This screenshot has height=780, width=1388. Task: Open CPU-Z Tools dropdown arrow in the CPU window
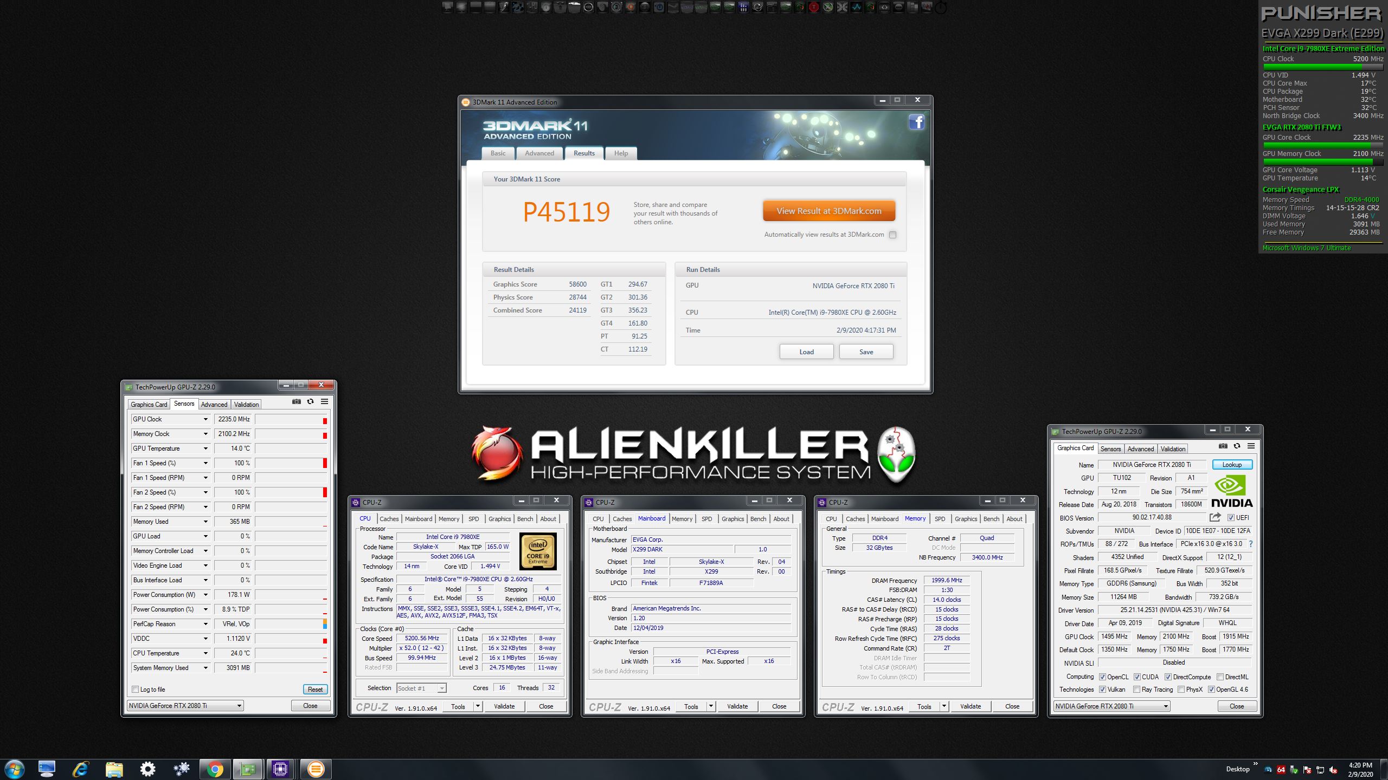[x=478, y=706]
